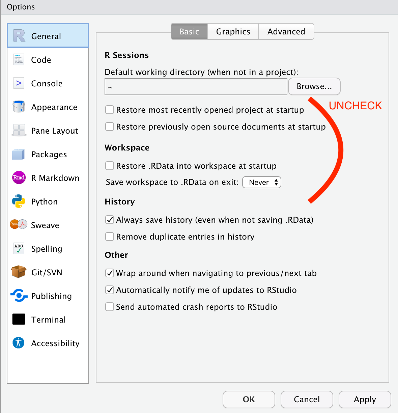This screenshot has width=398, height=413.
Task: Open Appearance paint bucket settings
Action: tap(19, 107)
